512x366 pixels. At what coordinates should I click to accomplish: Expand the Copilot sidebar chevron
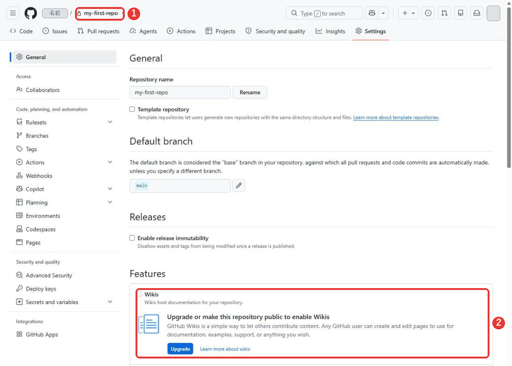pyautogui.click(x=110, y=189)
